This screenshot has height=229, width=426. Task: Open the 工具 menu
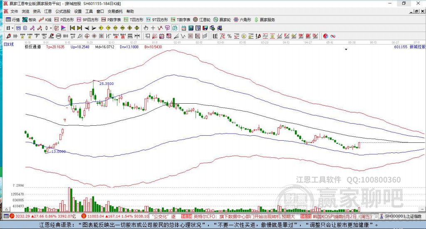pos(89,11)
